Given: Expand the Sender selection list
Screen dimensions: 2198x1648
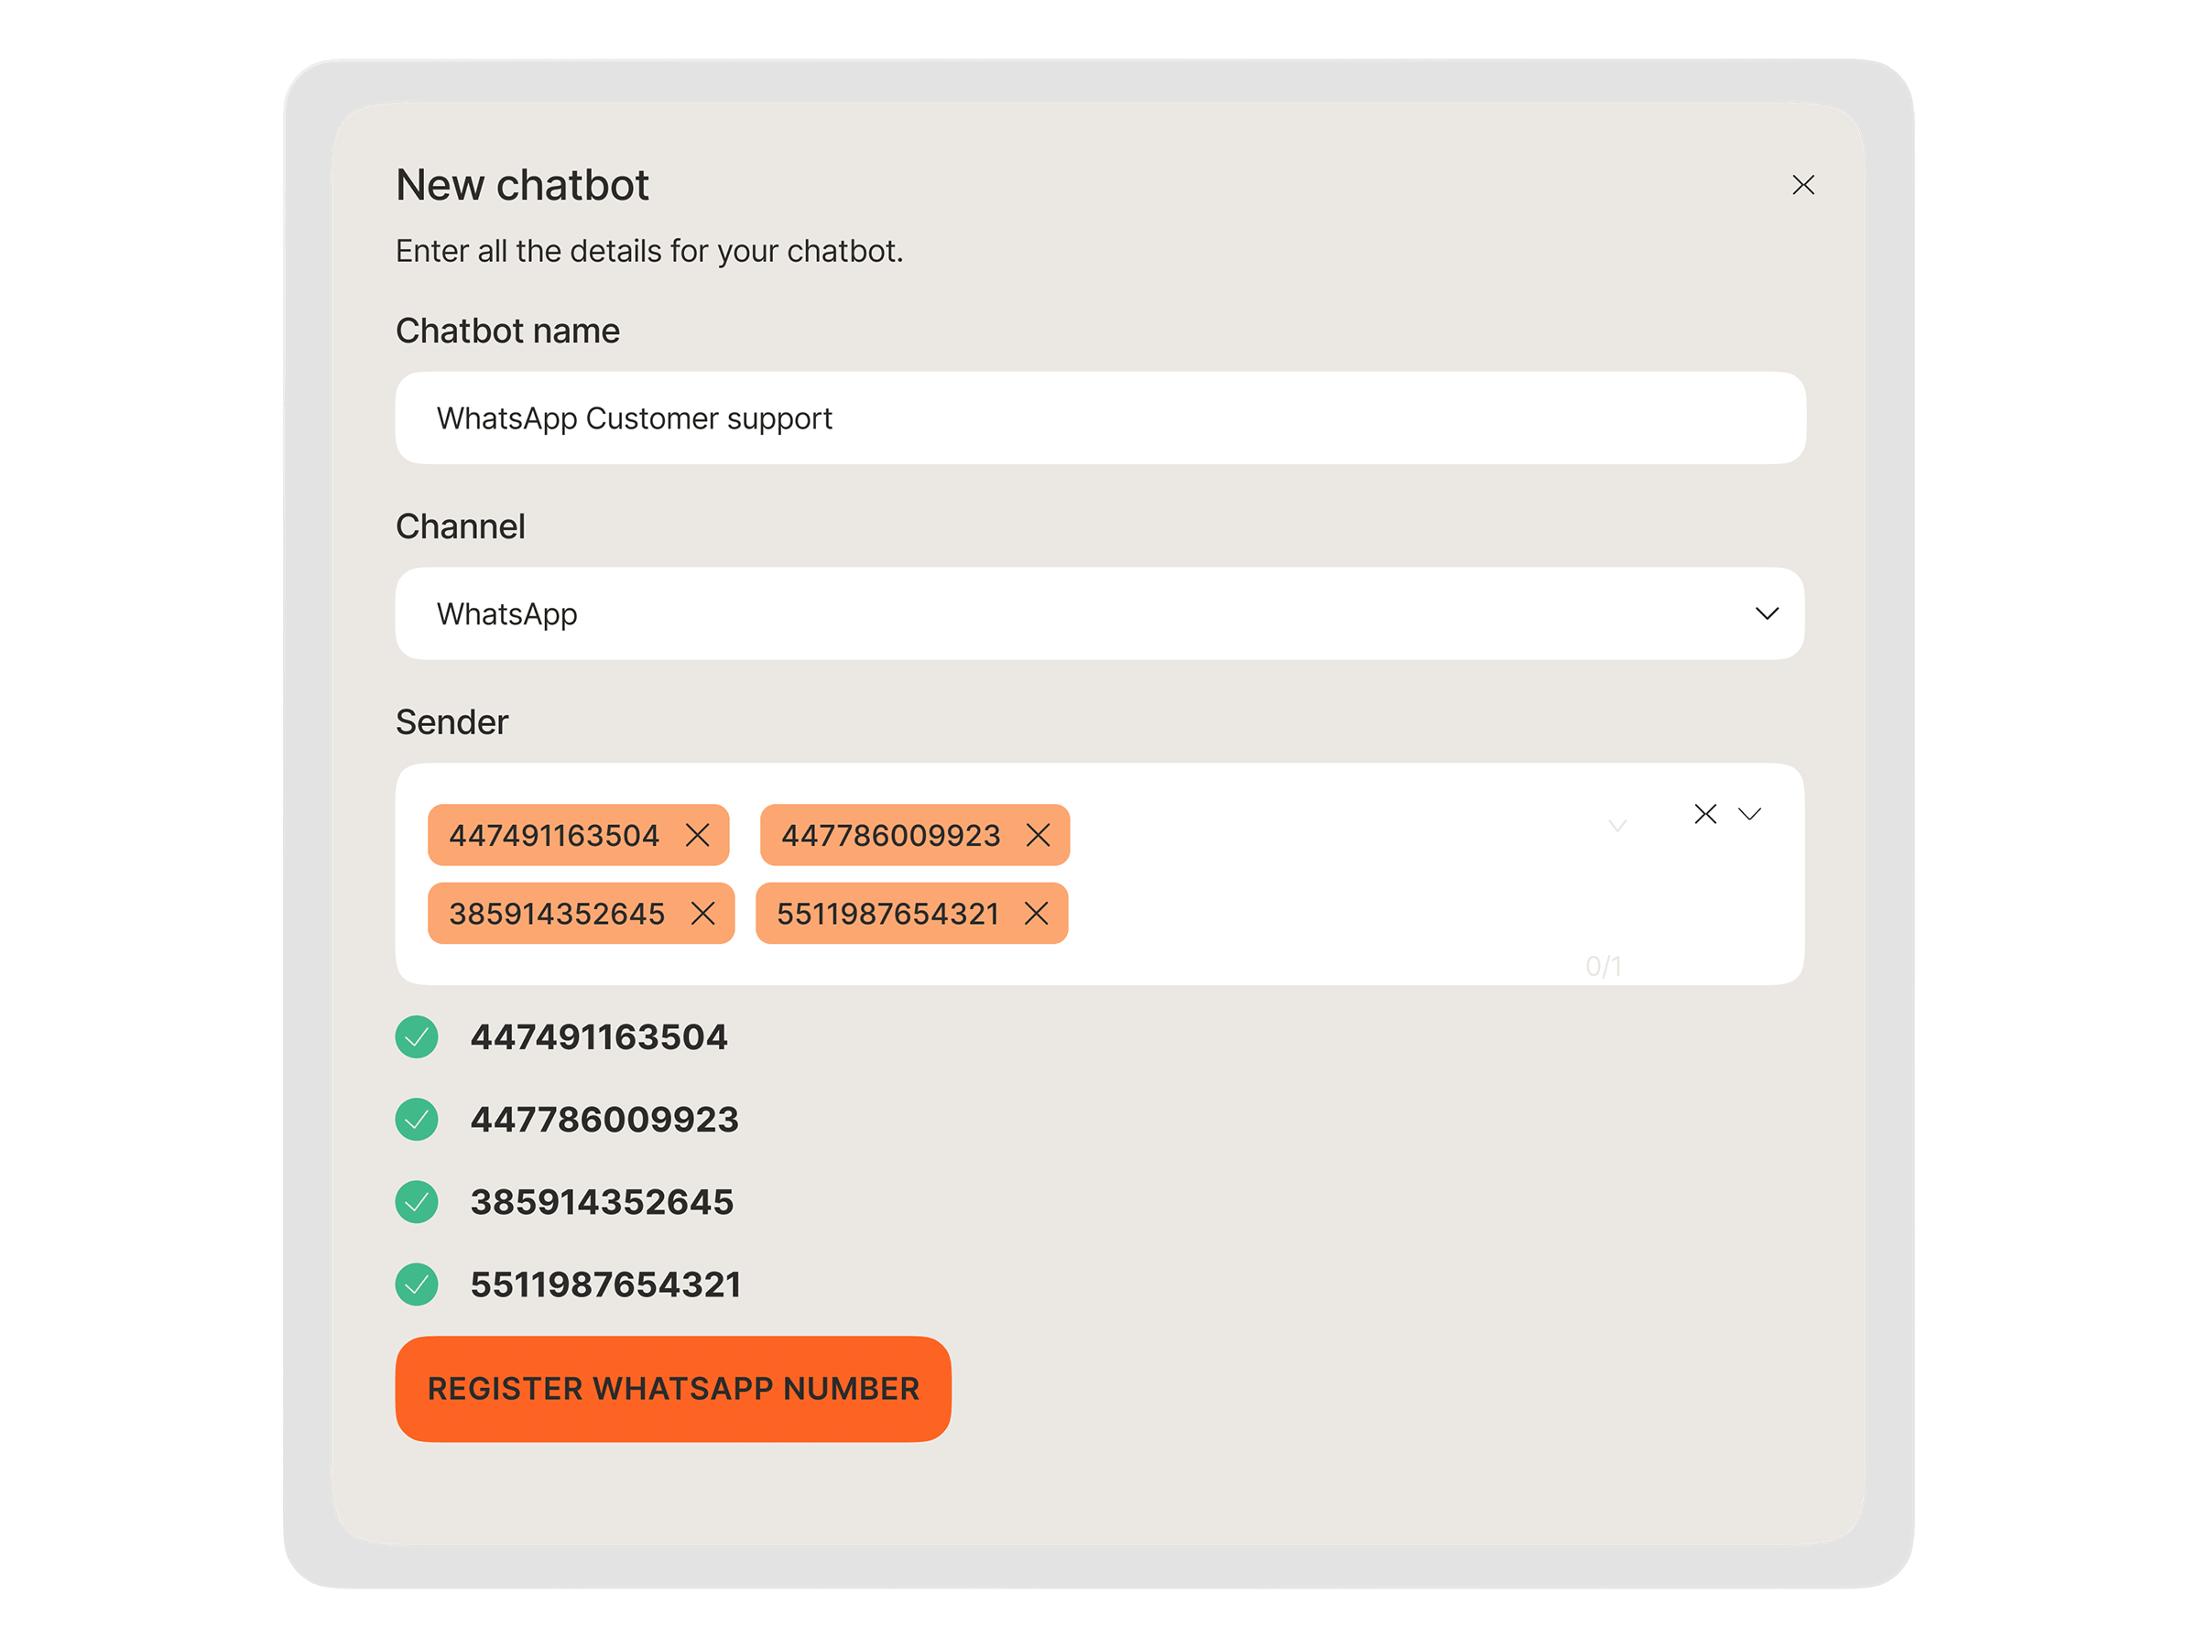Looking at the screenshot, I should click(x=1752, y=814).
